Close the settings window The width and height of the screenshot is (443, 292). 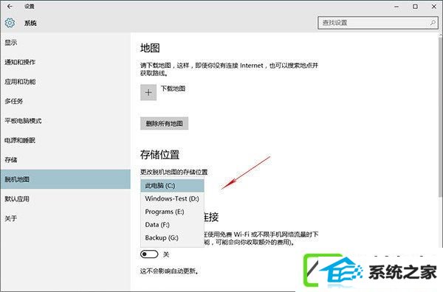433,6
